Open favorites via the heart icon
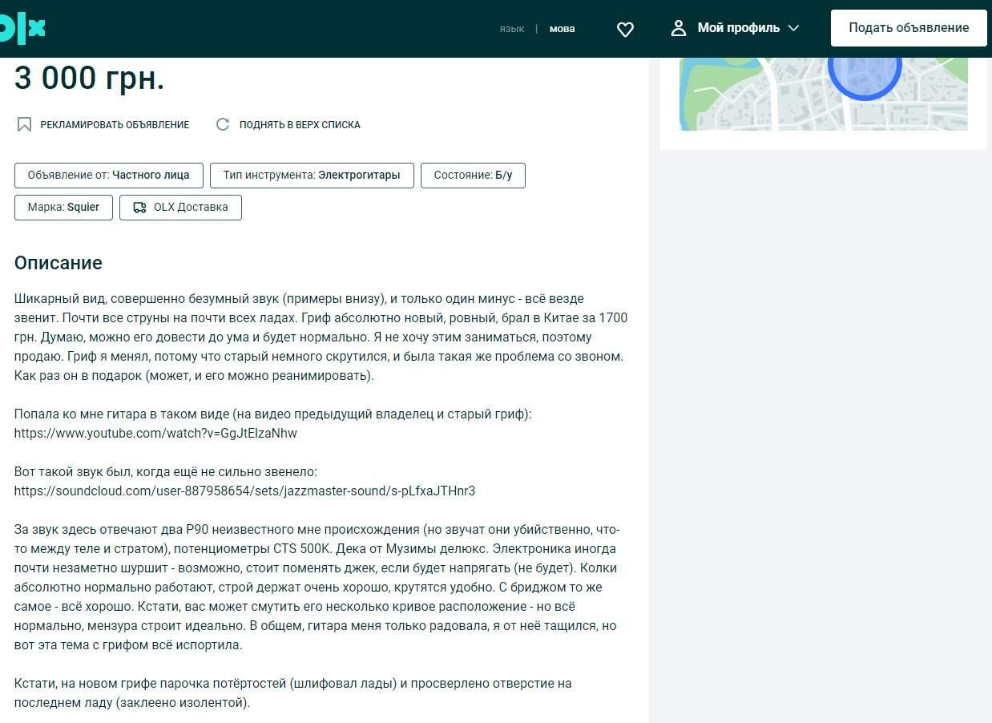992x723 pixels. pos(625,29)
